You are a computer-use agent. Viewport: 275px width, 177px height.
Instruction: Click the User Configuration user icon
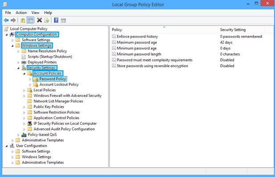12,145
